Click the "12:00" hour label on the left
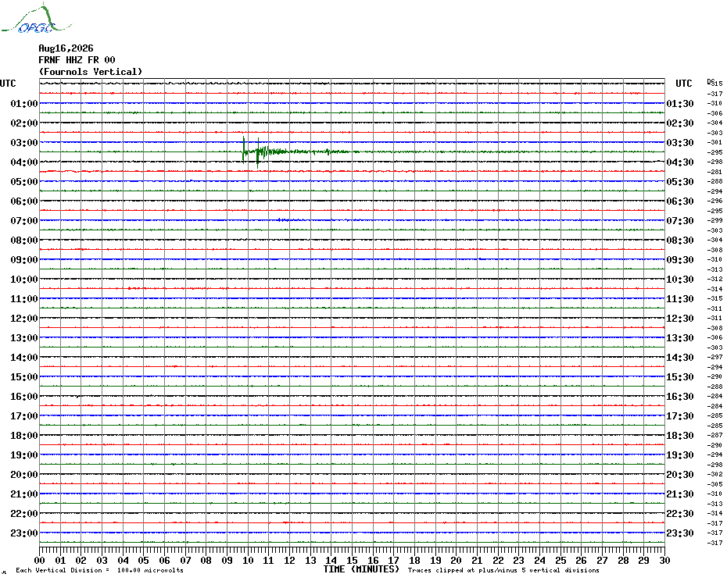The width and height of the screenshot is (727, 581). [x=24, y=319]
